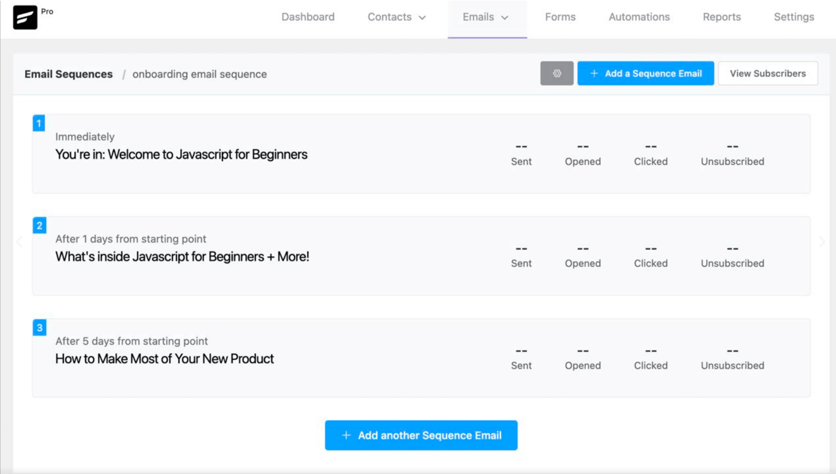Select the number 3 badge on third email
Viewport: 836px width, 474px height.
[x=38, y=328]
